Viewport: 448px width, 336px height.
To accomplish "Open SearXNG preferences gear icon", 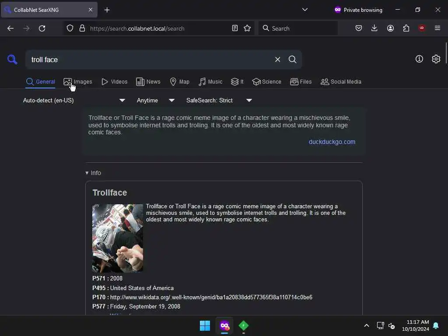I will 436,59.
